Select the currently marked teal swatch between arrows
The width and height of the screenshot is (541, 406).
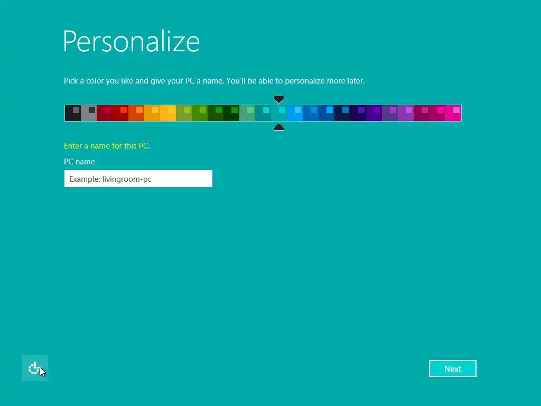tap(279, 113)
